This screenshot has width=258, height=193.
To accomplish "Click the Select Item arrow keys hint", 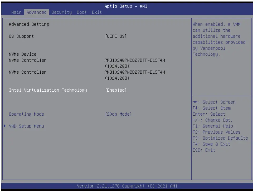I will [x=212, y=108].
